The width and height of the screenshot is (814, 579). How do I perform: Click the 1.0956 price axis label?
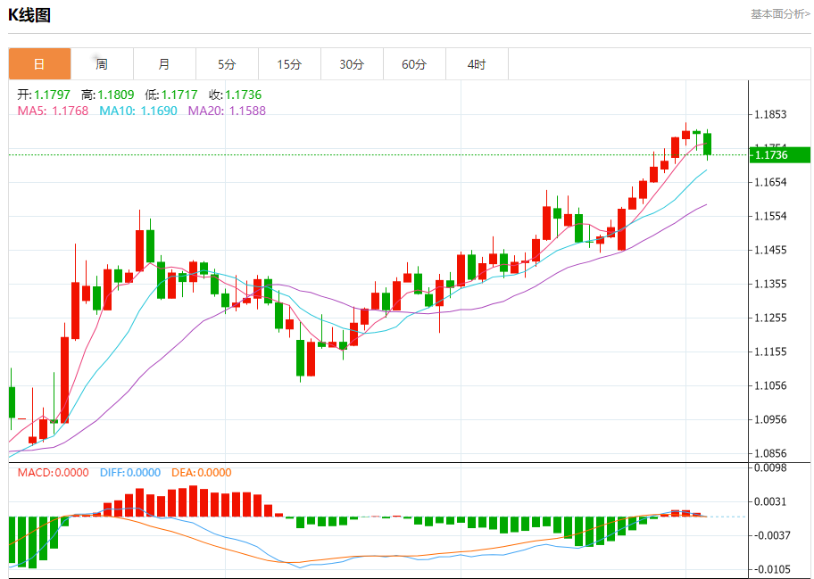coord(770,419)
